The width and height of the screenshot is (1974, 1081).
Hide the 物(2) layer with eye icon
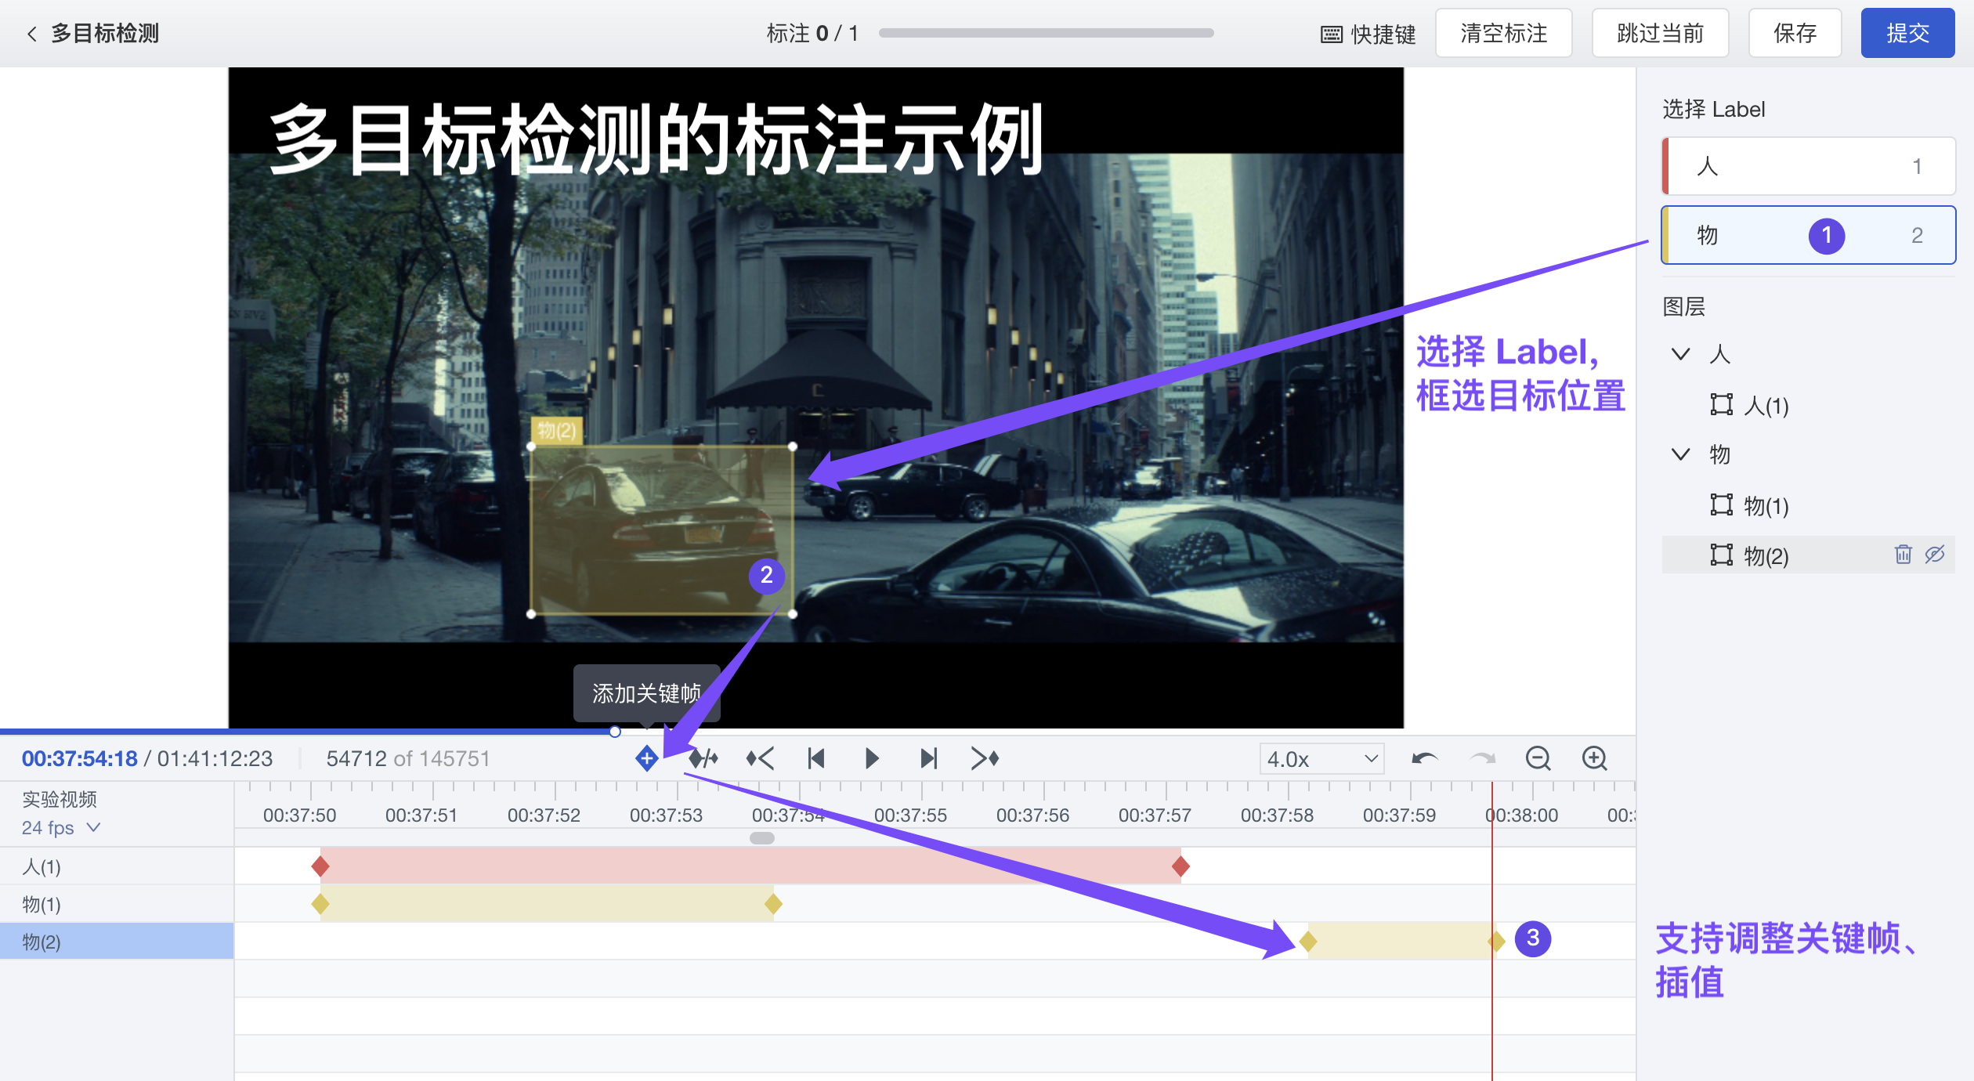1935,555
